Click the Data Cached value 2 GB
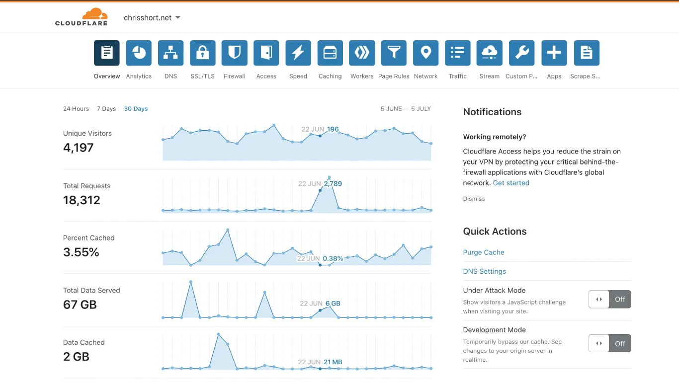679x382 pixels. tap(76, 357)
